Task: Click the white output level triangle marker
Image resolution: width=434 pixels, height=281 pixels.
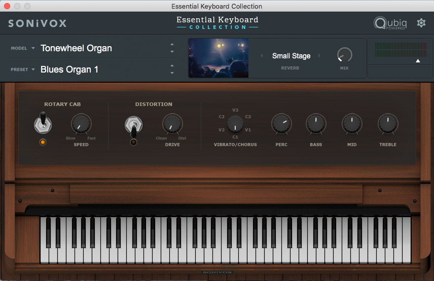Action: point(418,61)
